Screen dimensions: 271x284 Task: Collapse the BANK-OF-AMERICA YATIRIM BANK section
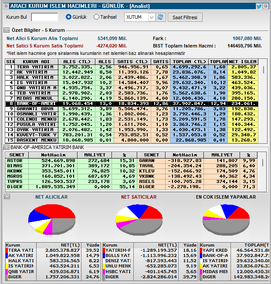tap(7, 147)
